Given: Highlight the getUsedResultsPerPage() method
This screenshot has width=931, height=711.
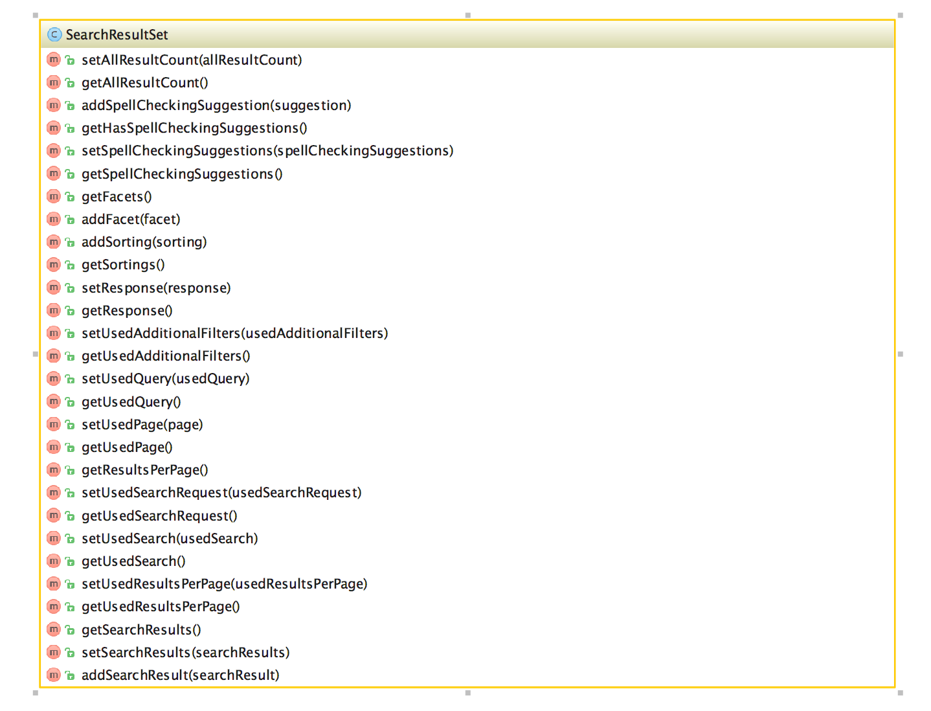Looking at the screenshot, I should (x=161, y=607).
